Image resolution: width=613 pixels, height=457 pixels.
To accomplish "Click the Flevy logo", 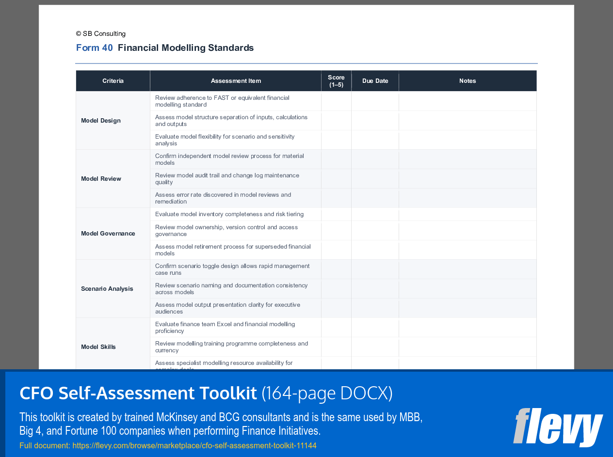I will 558,428.
